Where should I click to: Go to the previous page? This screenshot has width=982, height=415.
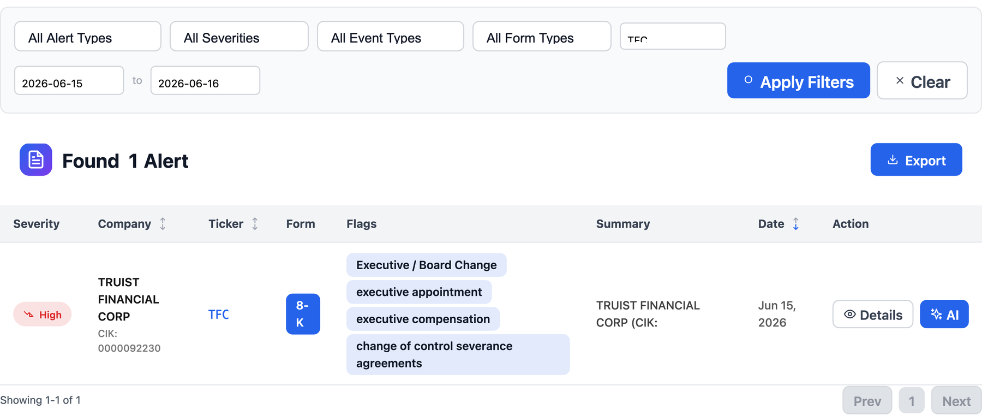tap(867, 401)
